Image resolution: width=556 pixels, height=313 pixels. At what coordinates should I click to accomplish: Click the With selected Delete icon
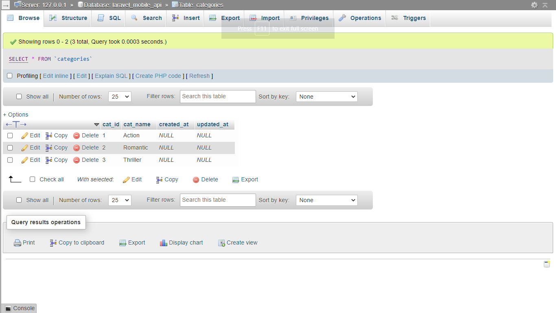[196, 180]
